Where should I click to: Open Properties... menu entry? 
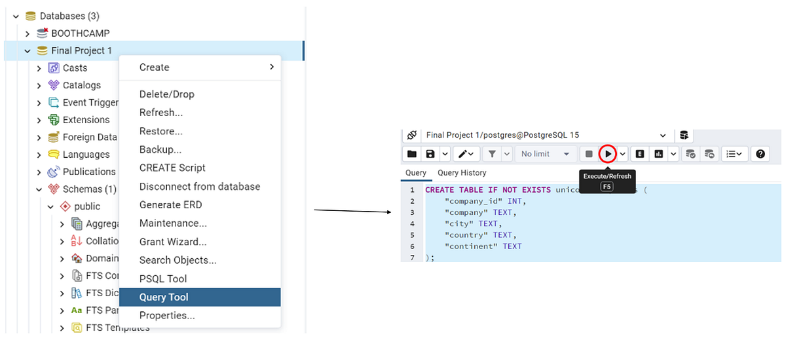[200, 316]
